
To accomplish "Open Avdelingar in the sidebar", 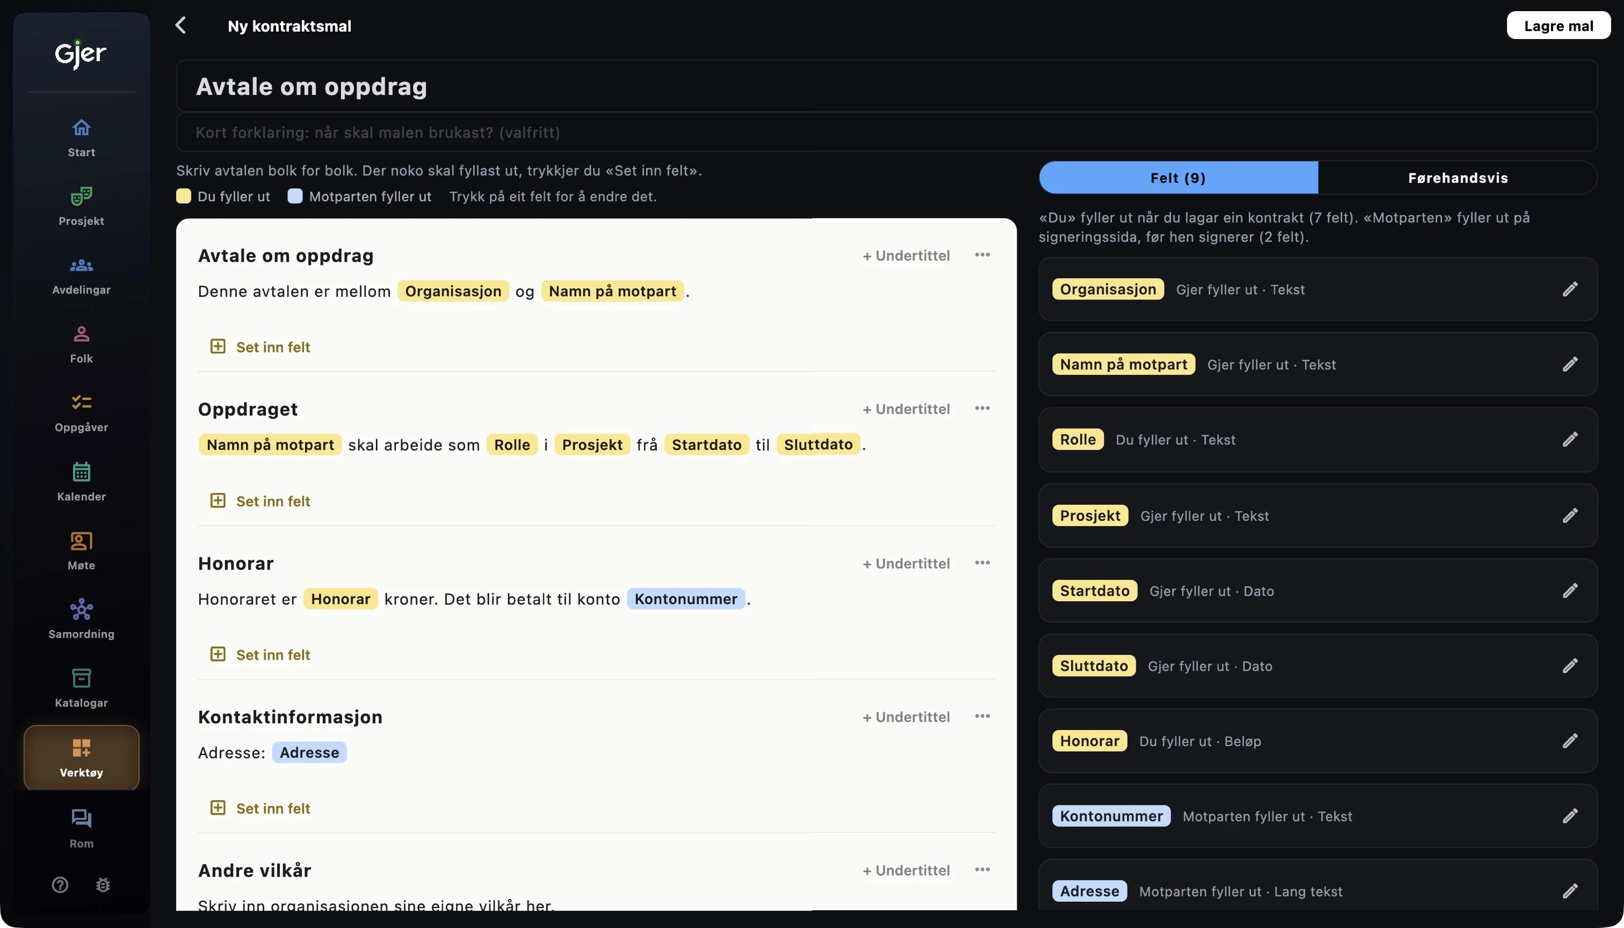I will [81, 275].
